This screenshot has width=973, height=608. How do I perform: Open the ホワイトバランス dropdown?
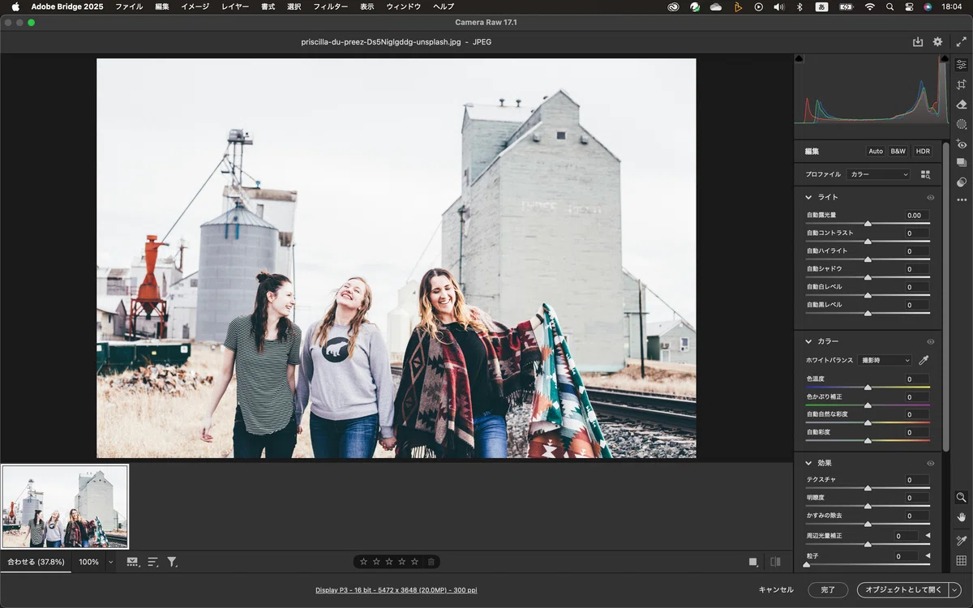point(885,360)
